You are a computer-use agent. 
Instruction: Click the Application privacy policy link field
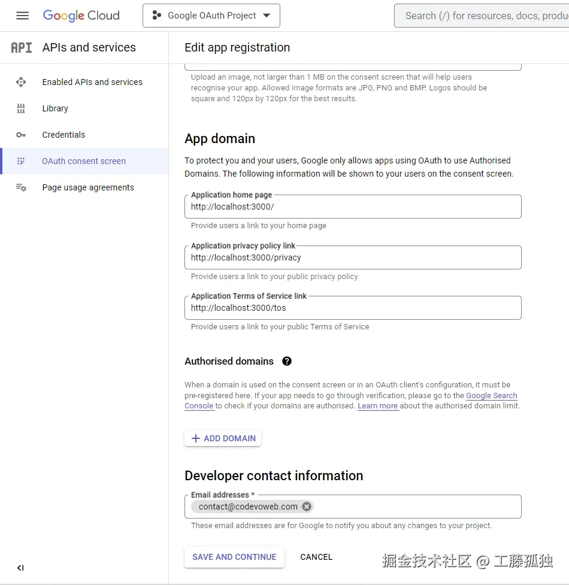[353, 257]
